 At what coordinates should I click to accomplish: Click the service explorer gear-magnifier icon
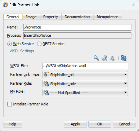coord(104,58)
